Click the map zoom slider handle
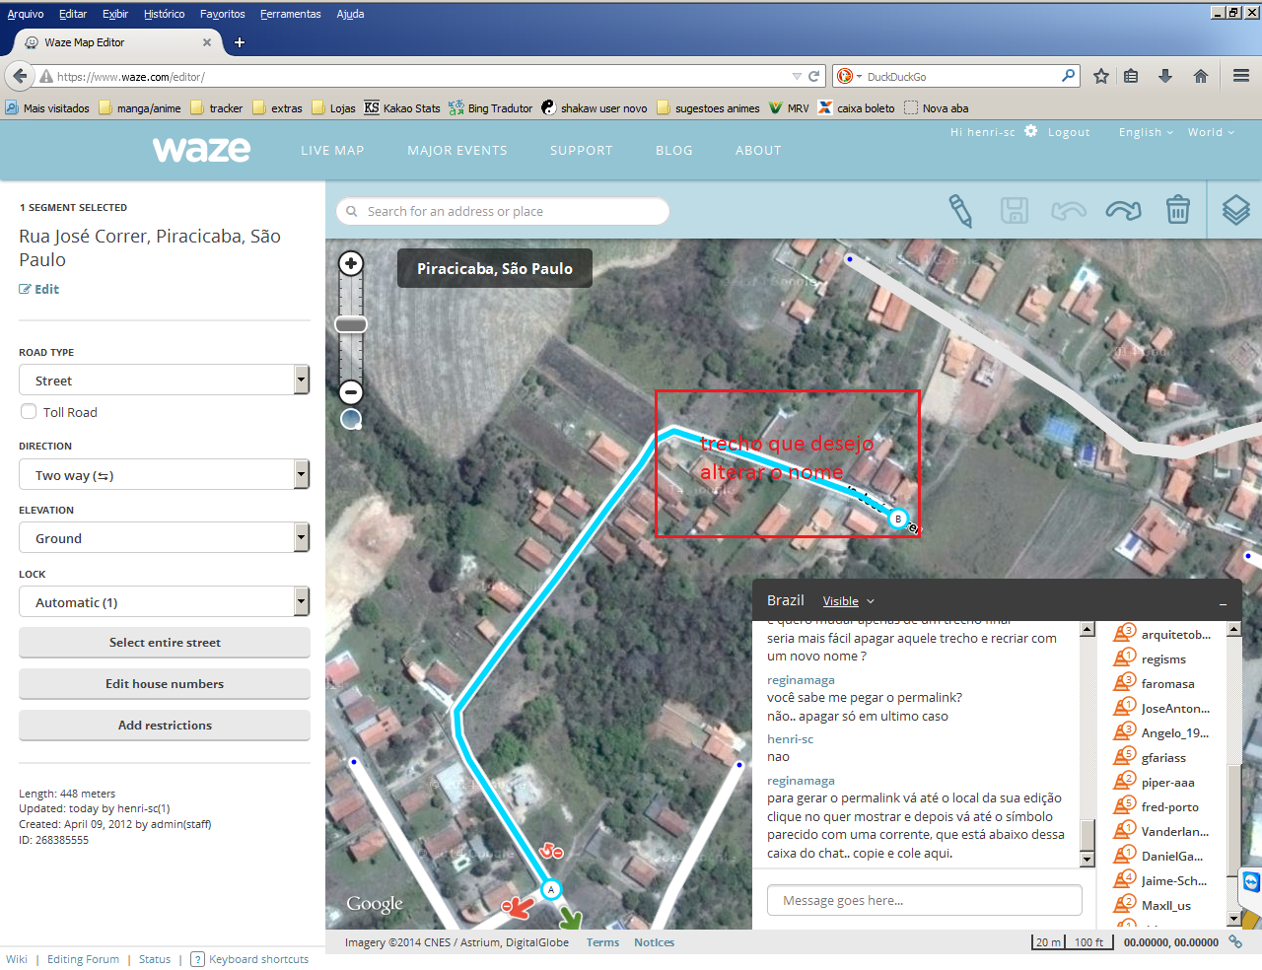This screenshot has height=970, width=1262. tap(351, 324)
